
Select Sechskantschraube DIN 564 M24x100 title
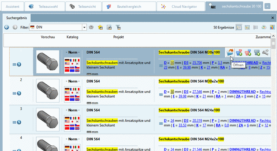point(189,110)
